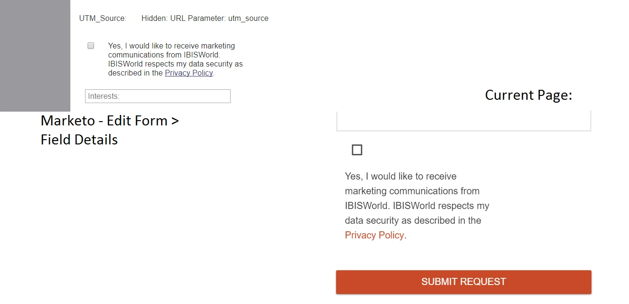Click 'marketing communications from' in the large paragraph
The height and width of the screenshot is (304, 629).
[x=412, y=191]
